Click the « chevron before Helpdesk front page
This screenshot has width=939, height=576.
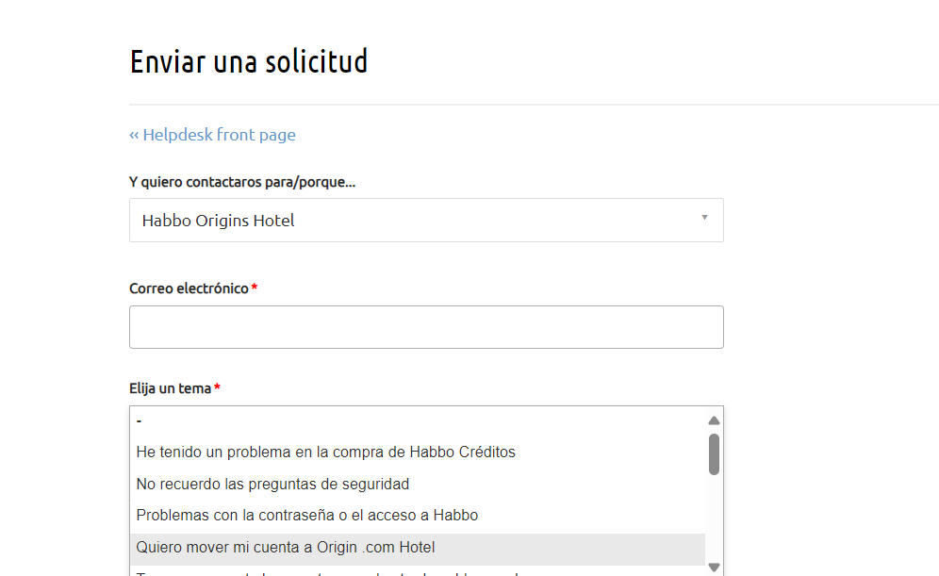(134, 134)
